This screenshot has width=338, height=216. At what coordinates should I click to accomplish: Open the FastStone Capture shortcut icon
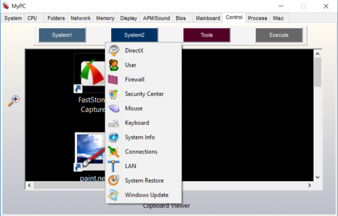(90, 73)
